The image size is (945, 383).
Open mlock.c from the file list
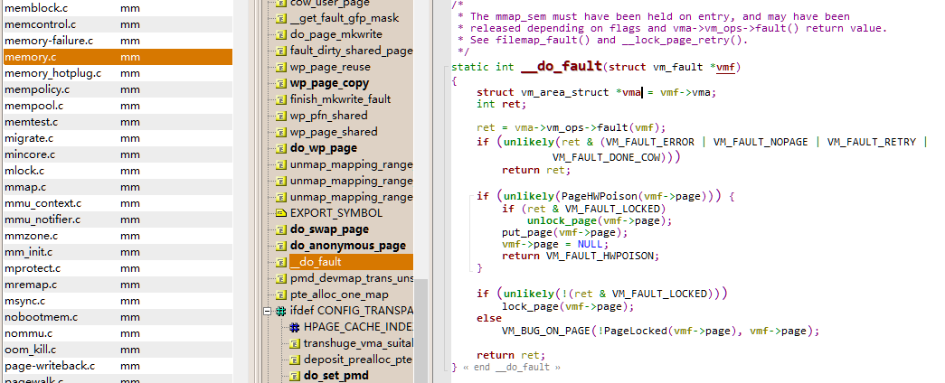coord(117,171)
